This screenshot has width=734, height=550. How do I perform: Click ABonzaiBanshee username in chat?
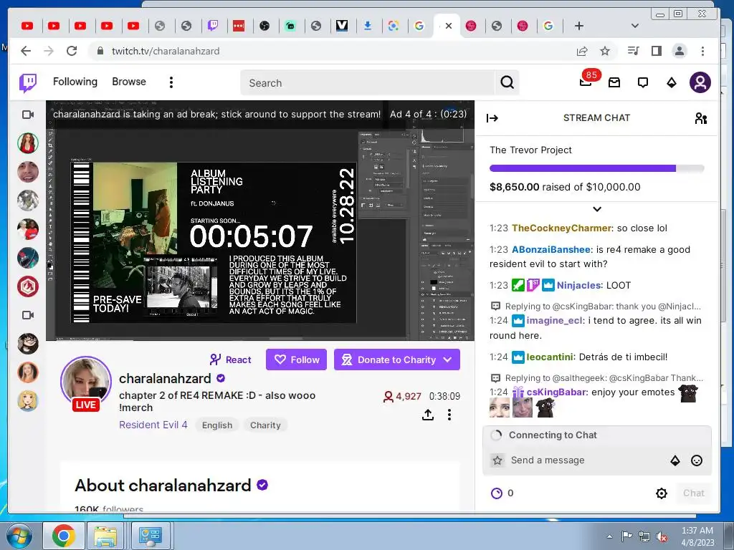(551, 250)
